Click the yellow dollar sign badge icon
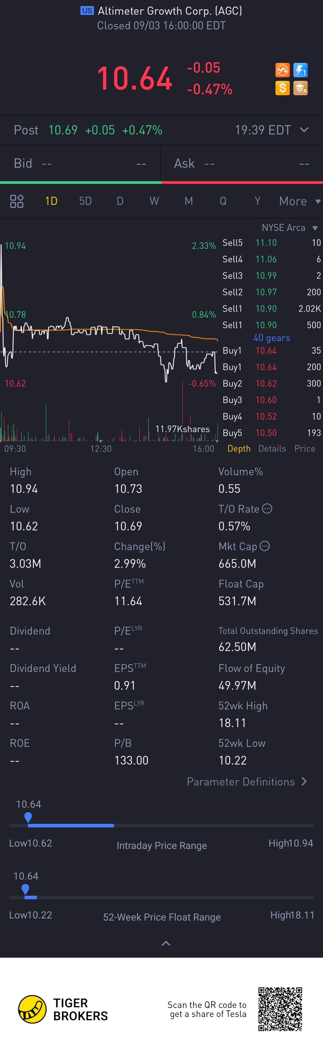Screen dimensions: 323x1061 (x=282, y=88)
